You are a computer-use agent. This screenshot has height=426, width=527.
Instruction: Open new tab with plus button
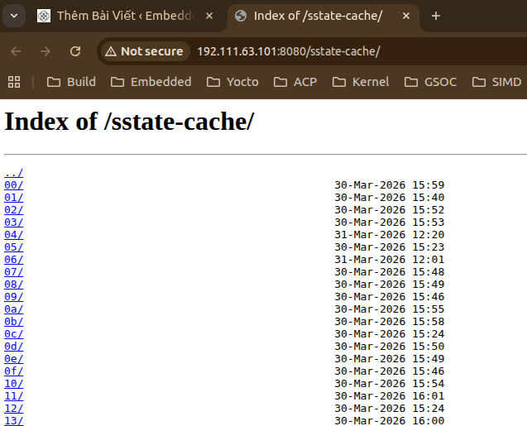(436, 16)
